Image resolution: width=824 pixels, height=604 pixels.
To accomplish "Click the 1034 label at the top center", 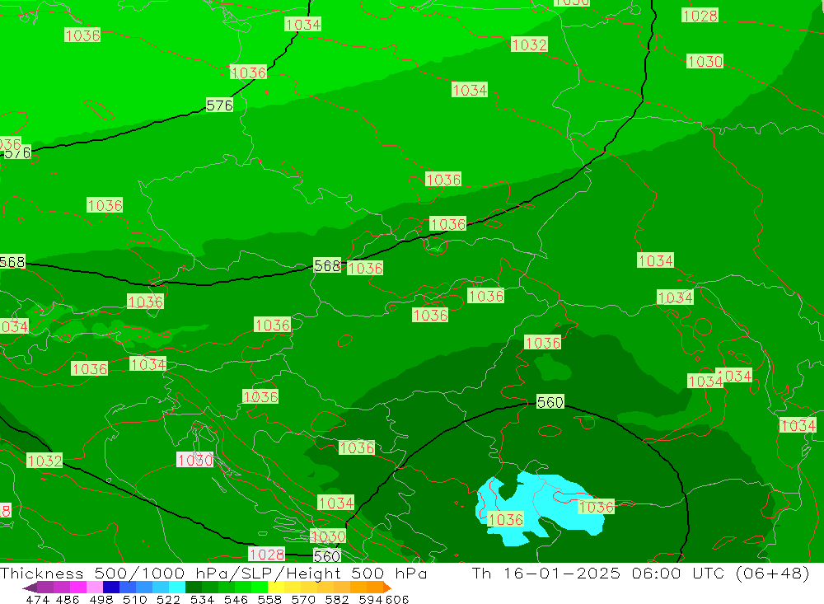I will point(302,24).
